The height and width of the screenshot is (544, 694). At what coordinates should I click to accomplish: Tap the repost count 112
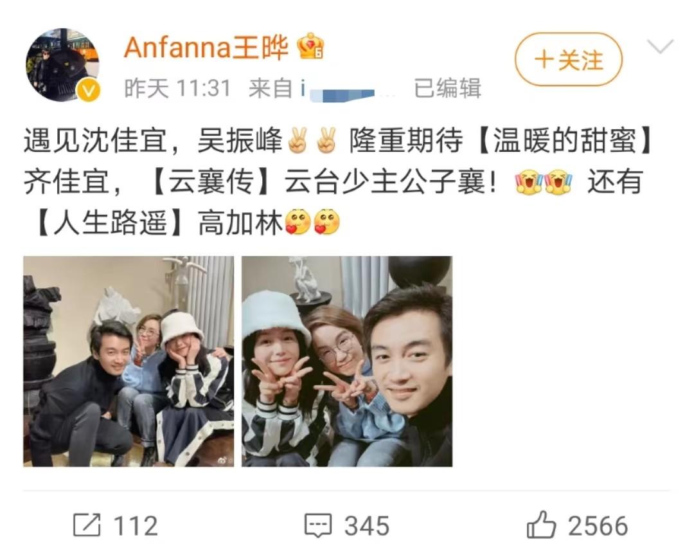point(136,526)
